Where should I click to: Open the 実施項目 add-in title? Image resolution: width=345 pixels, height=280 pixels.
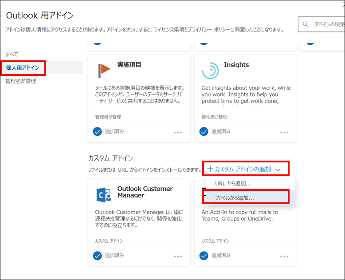[129, 65]
